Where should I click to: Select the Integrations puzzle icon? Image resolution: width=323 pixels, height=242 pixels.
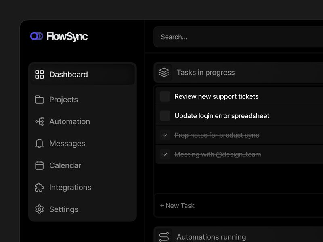coord(39,187)
